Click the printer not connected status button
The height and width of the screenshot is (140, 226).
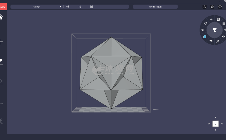[155, 7]
